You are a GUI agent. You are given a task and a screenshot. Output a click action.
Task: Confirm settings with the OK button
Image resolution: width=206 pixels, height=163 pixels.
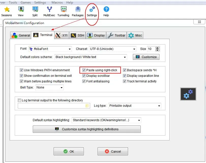coord(69,151)
